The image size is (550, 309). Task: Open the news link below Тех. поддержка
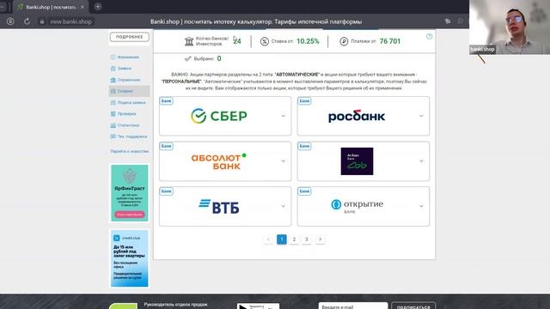(130, 151)
